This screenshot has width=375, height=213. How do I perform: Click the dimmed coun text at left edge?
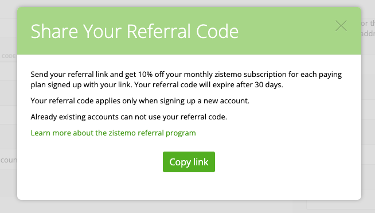click(x=9, y=160)
